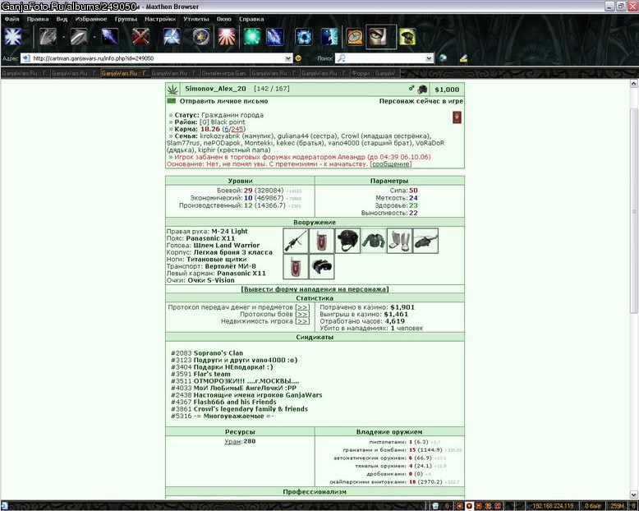Click the red crossed-swords toolbar icon

140,37
